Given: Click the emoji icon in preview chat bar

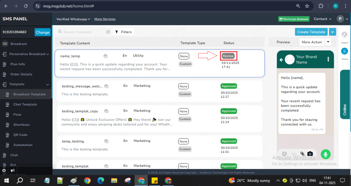Looking at the screenshot, I should (x=284, y=154).
